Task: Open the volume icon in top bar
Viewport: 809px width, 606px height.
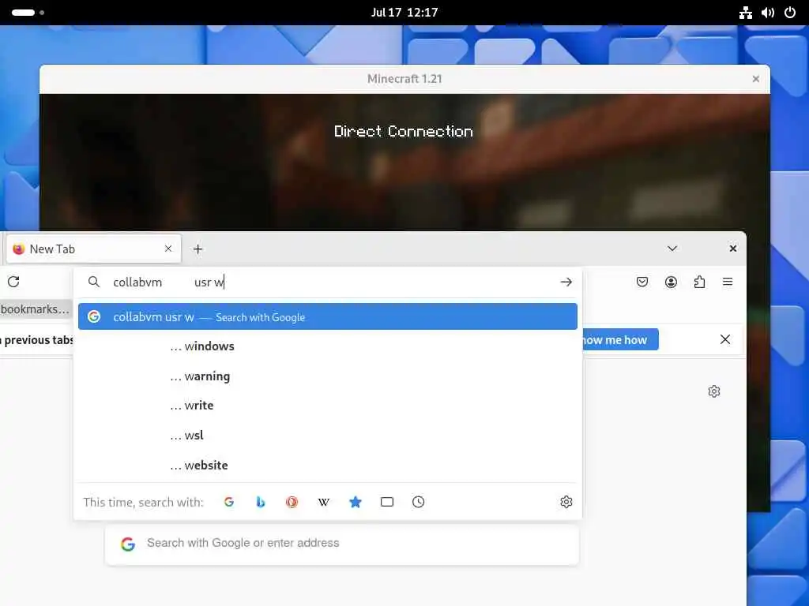Action: click(768, 13)
